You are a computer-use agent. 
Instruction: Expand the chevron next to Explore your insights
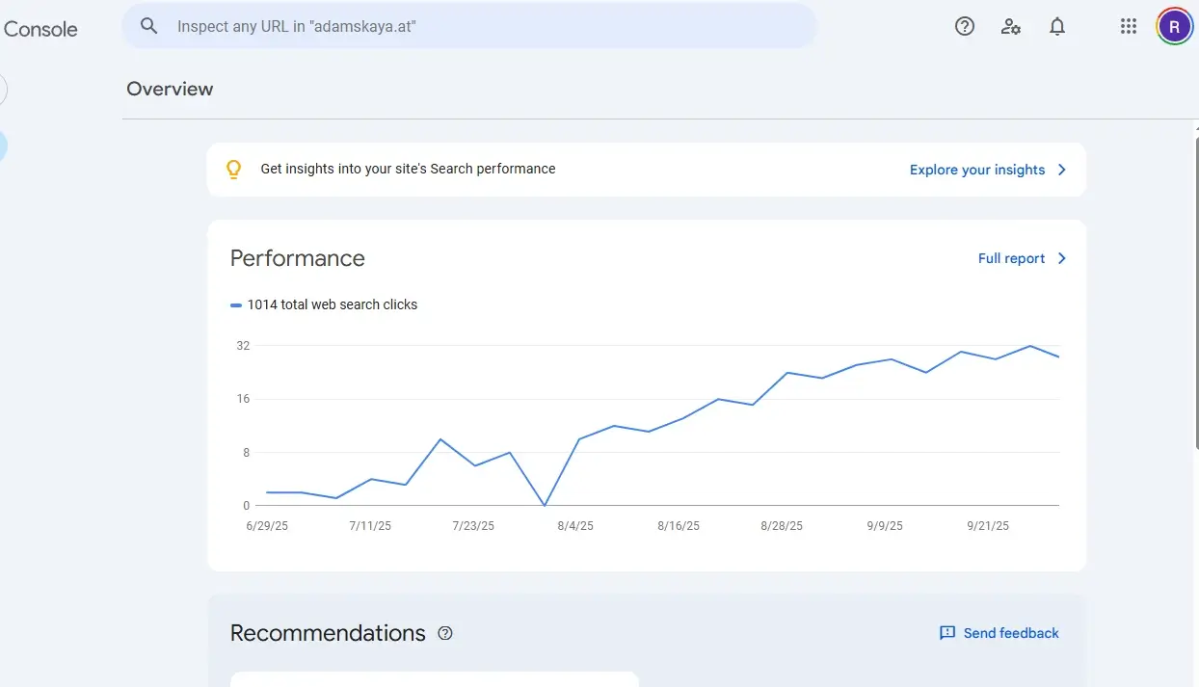point(1062,170)
